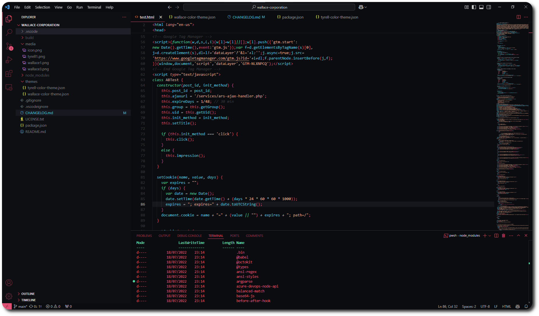Screen dimensions: 539x316
Task: Expand the TIMELINE section
Action: [73, 300]
